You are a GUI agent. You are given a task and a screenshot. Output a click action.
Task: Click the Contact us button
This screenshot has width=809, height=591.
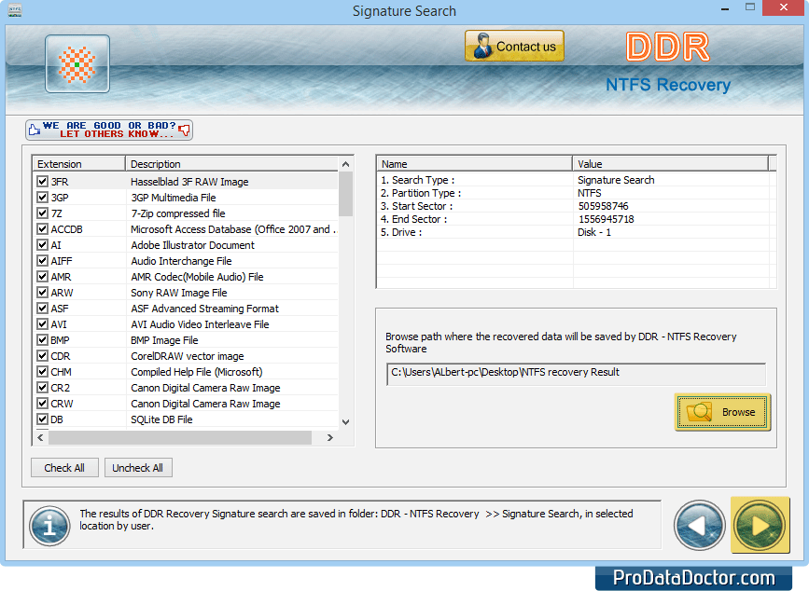pyautogui.click(x=514, y=46)
